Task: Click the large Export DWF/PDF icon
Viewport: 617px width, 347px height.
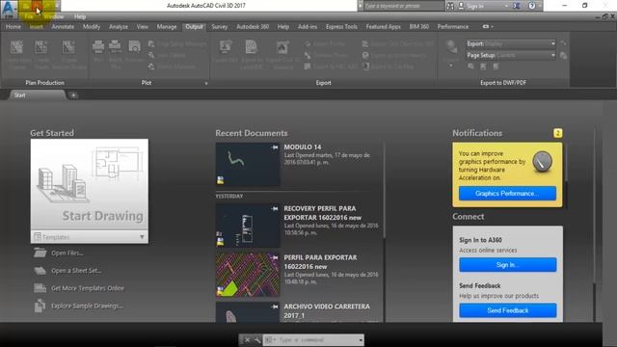Action: 451,47
